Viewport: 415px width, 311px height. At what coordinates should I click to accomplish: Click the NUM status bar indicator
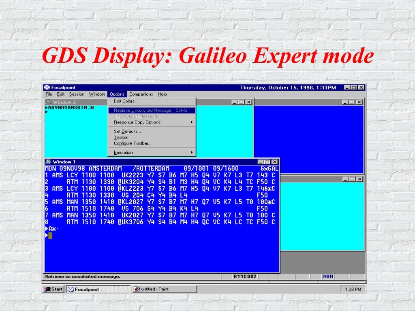click(x=328, y=276)
